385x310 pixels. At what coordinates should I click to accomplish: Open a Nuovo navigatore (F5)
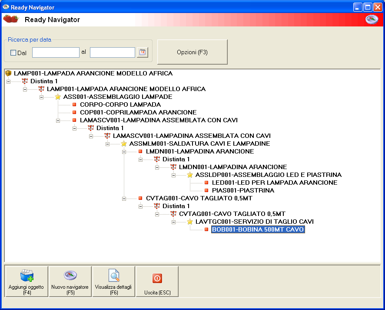point(70,281)
